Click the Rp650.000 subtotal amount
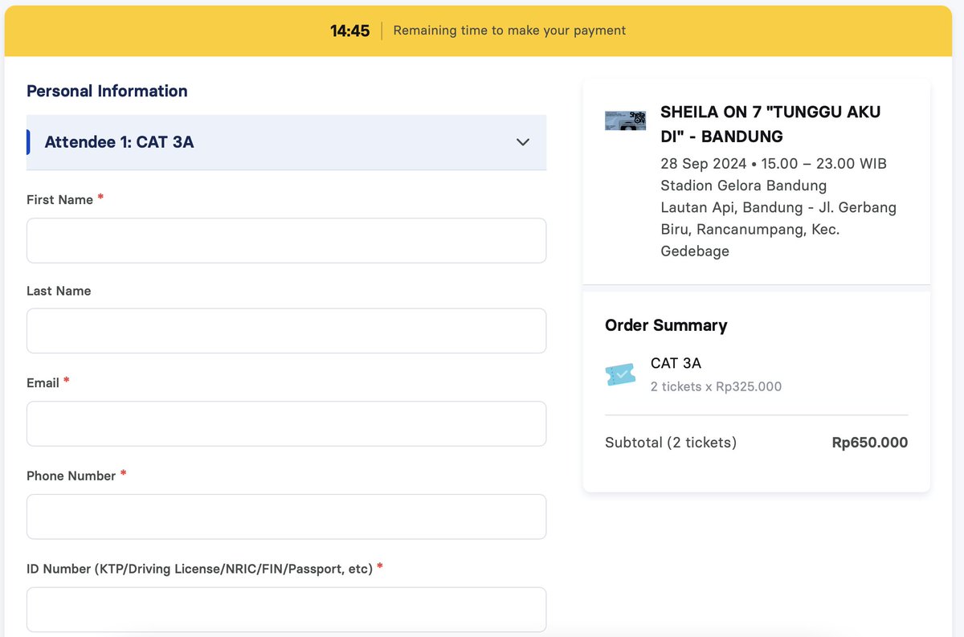 (x=870, y=443)
